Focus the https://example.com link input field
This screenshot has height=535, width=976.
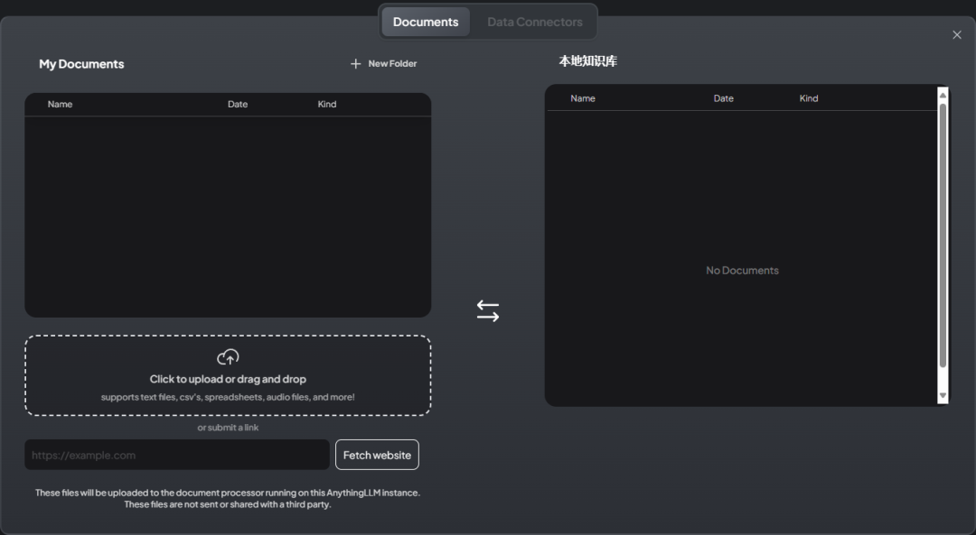[x=177, y=455]
